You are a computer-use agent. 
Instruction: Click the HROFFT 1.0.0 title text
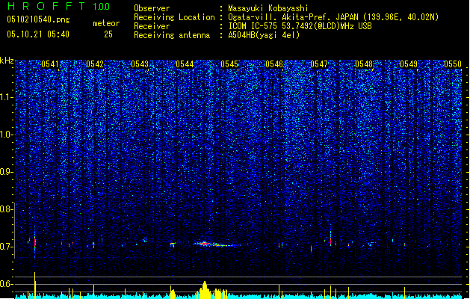pyautogui.click(x=59, y=6)
